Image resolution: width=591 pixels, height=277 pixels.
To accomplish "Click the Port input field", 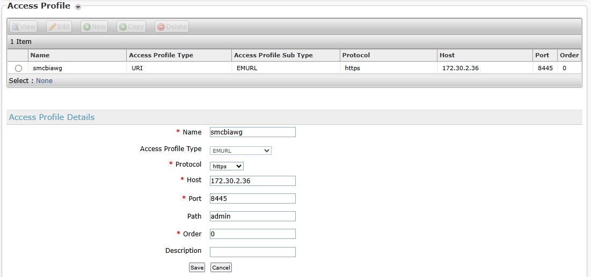I will point(252,199).
